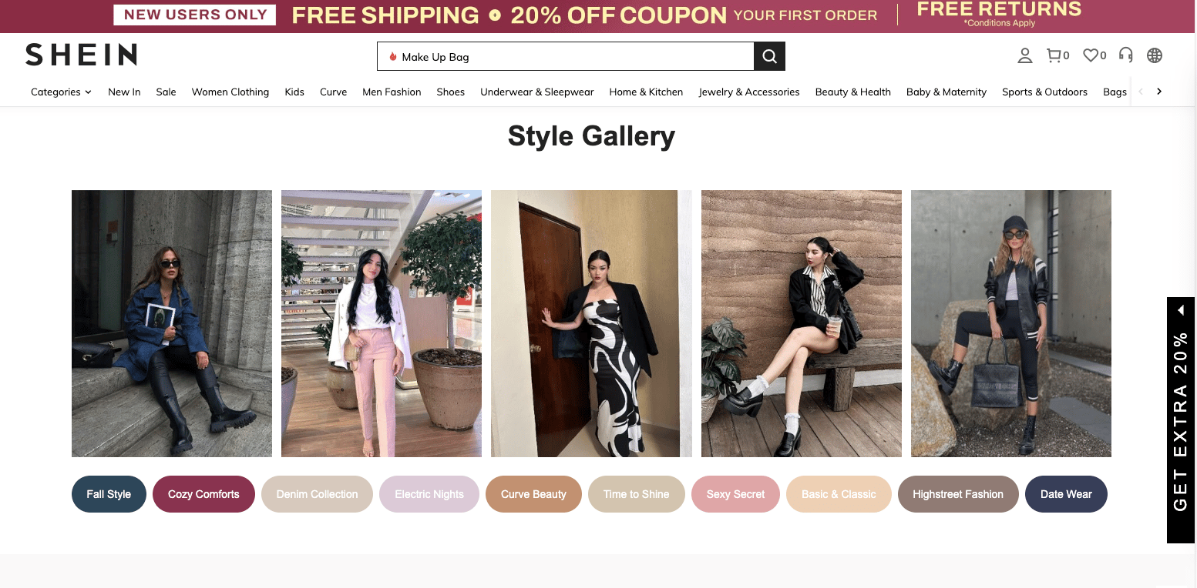The width and height of the screenshot is (1197, 588).
Task: Expand the GET EXTRA 20% side panel
Action: (x=1181, y=420)
